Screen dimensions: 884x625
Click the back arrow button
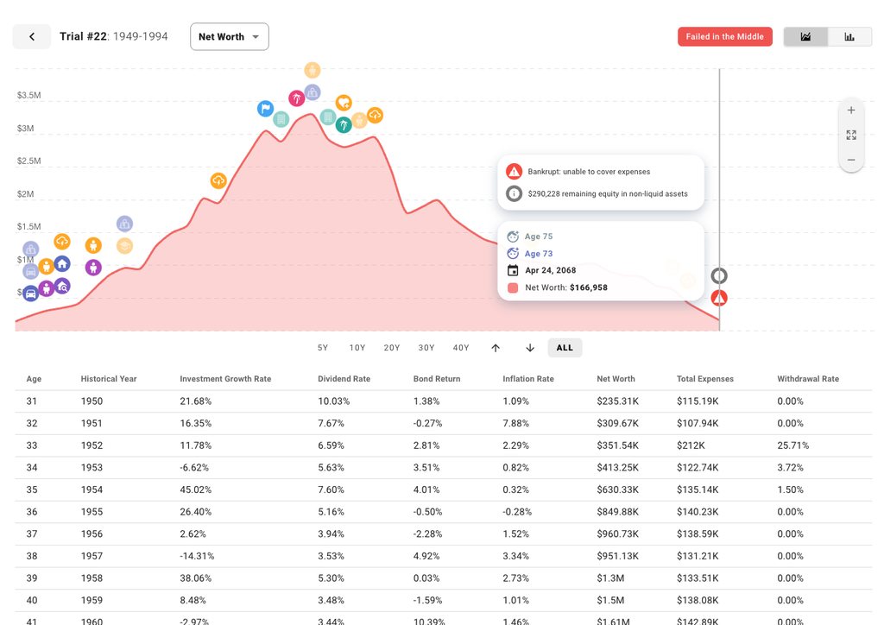(x=32, y=36)
